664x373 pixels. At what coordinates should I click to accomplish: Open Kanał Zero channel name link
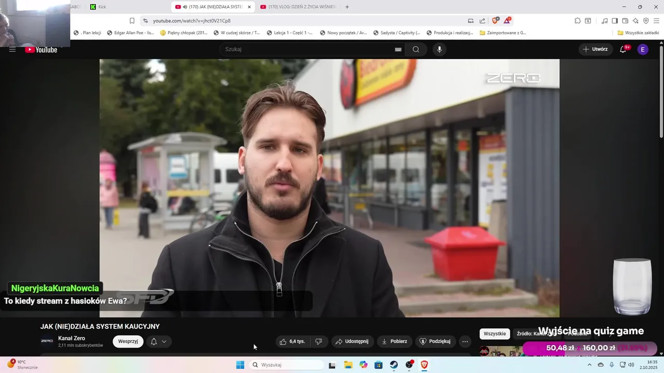[x=72, y=338]
